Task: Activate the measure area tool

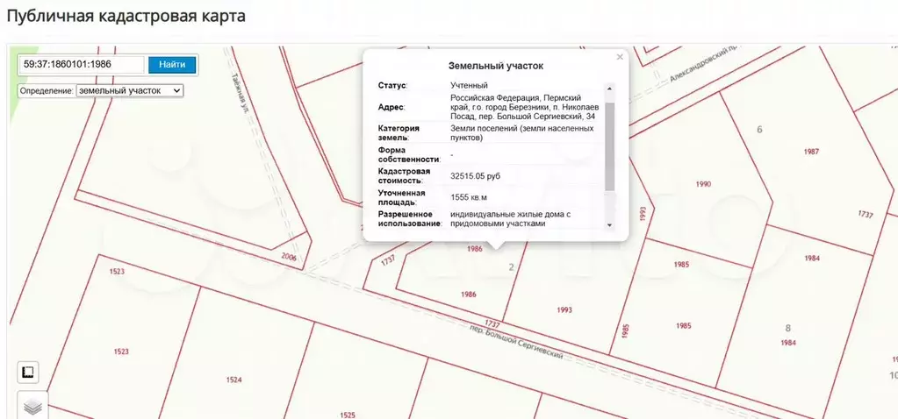Action: [x=28, y=373]
